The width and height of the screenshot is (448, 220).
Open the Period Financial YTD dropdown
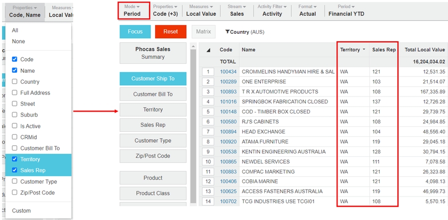(x=346, y=10)
